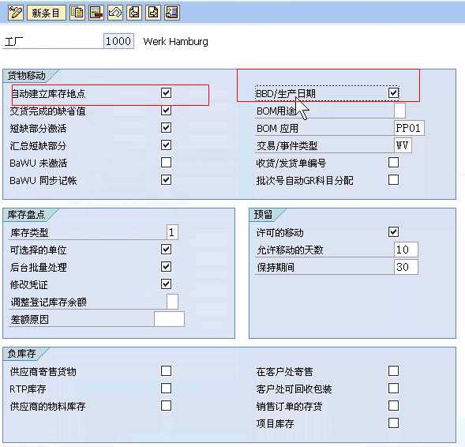Toggle 汇总短缺部分 checkbox

(166, 145)
